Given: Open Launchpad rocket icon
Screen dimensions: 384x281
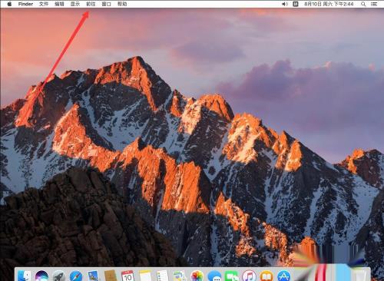Looking at the screenshot, I should (x=59, y=276).
